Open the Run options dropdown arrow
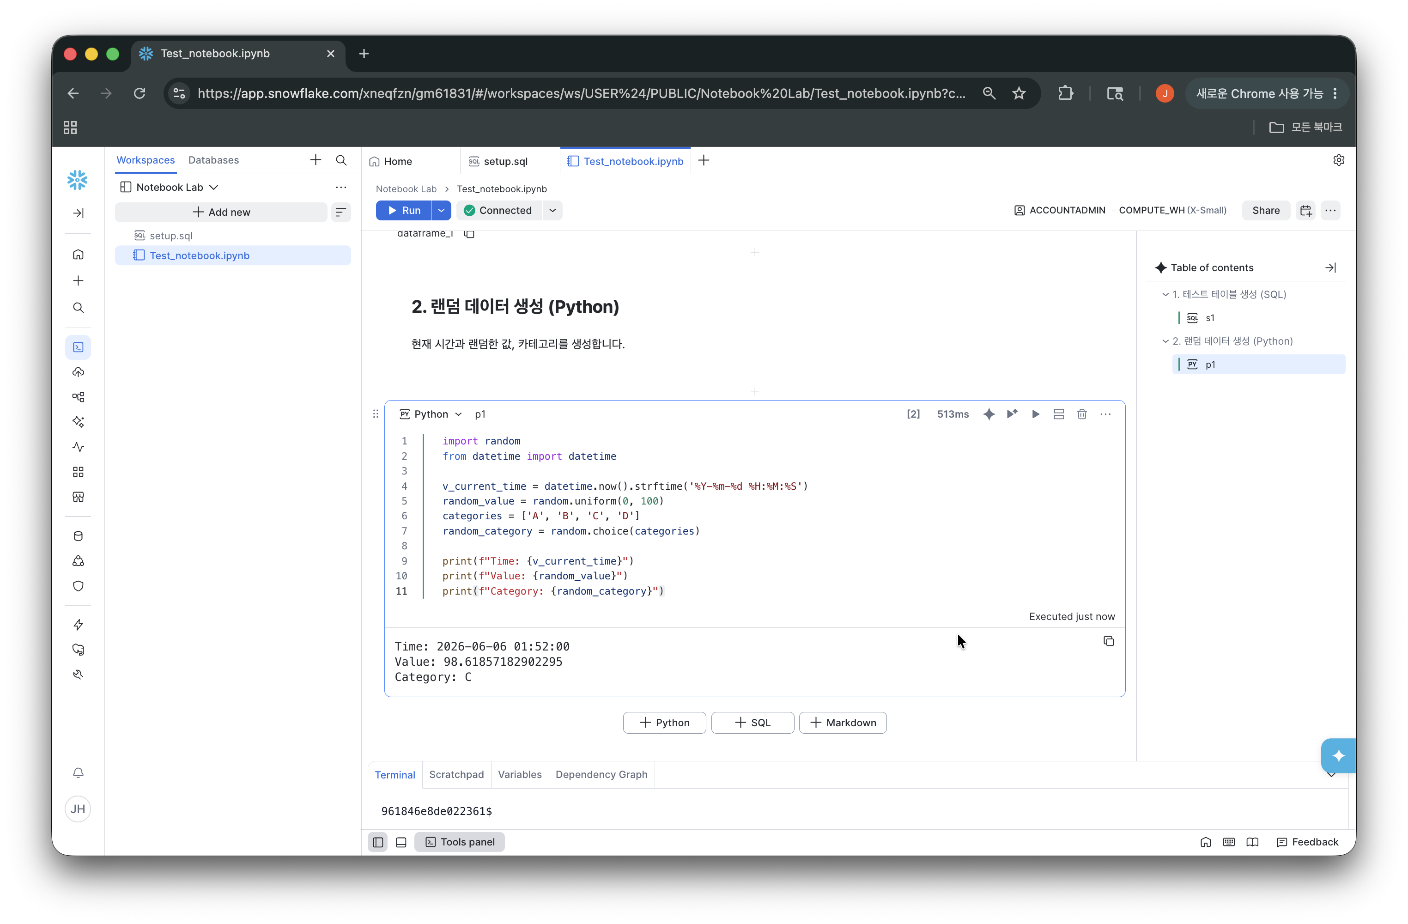The width and height of the screenshot is (1408, 924). (441, 211)
